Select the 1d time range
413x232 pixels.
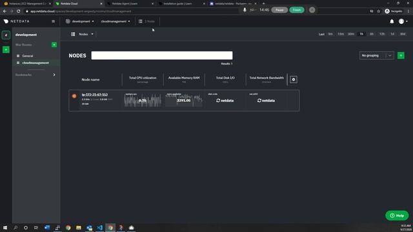pos(392,34)
